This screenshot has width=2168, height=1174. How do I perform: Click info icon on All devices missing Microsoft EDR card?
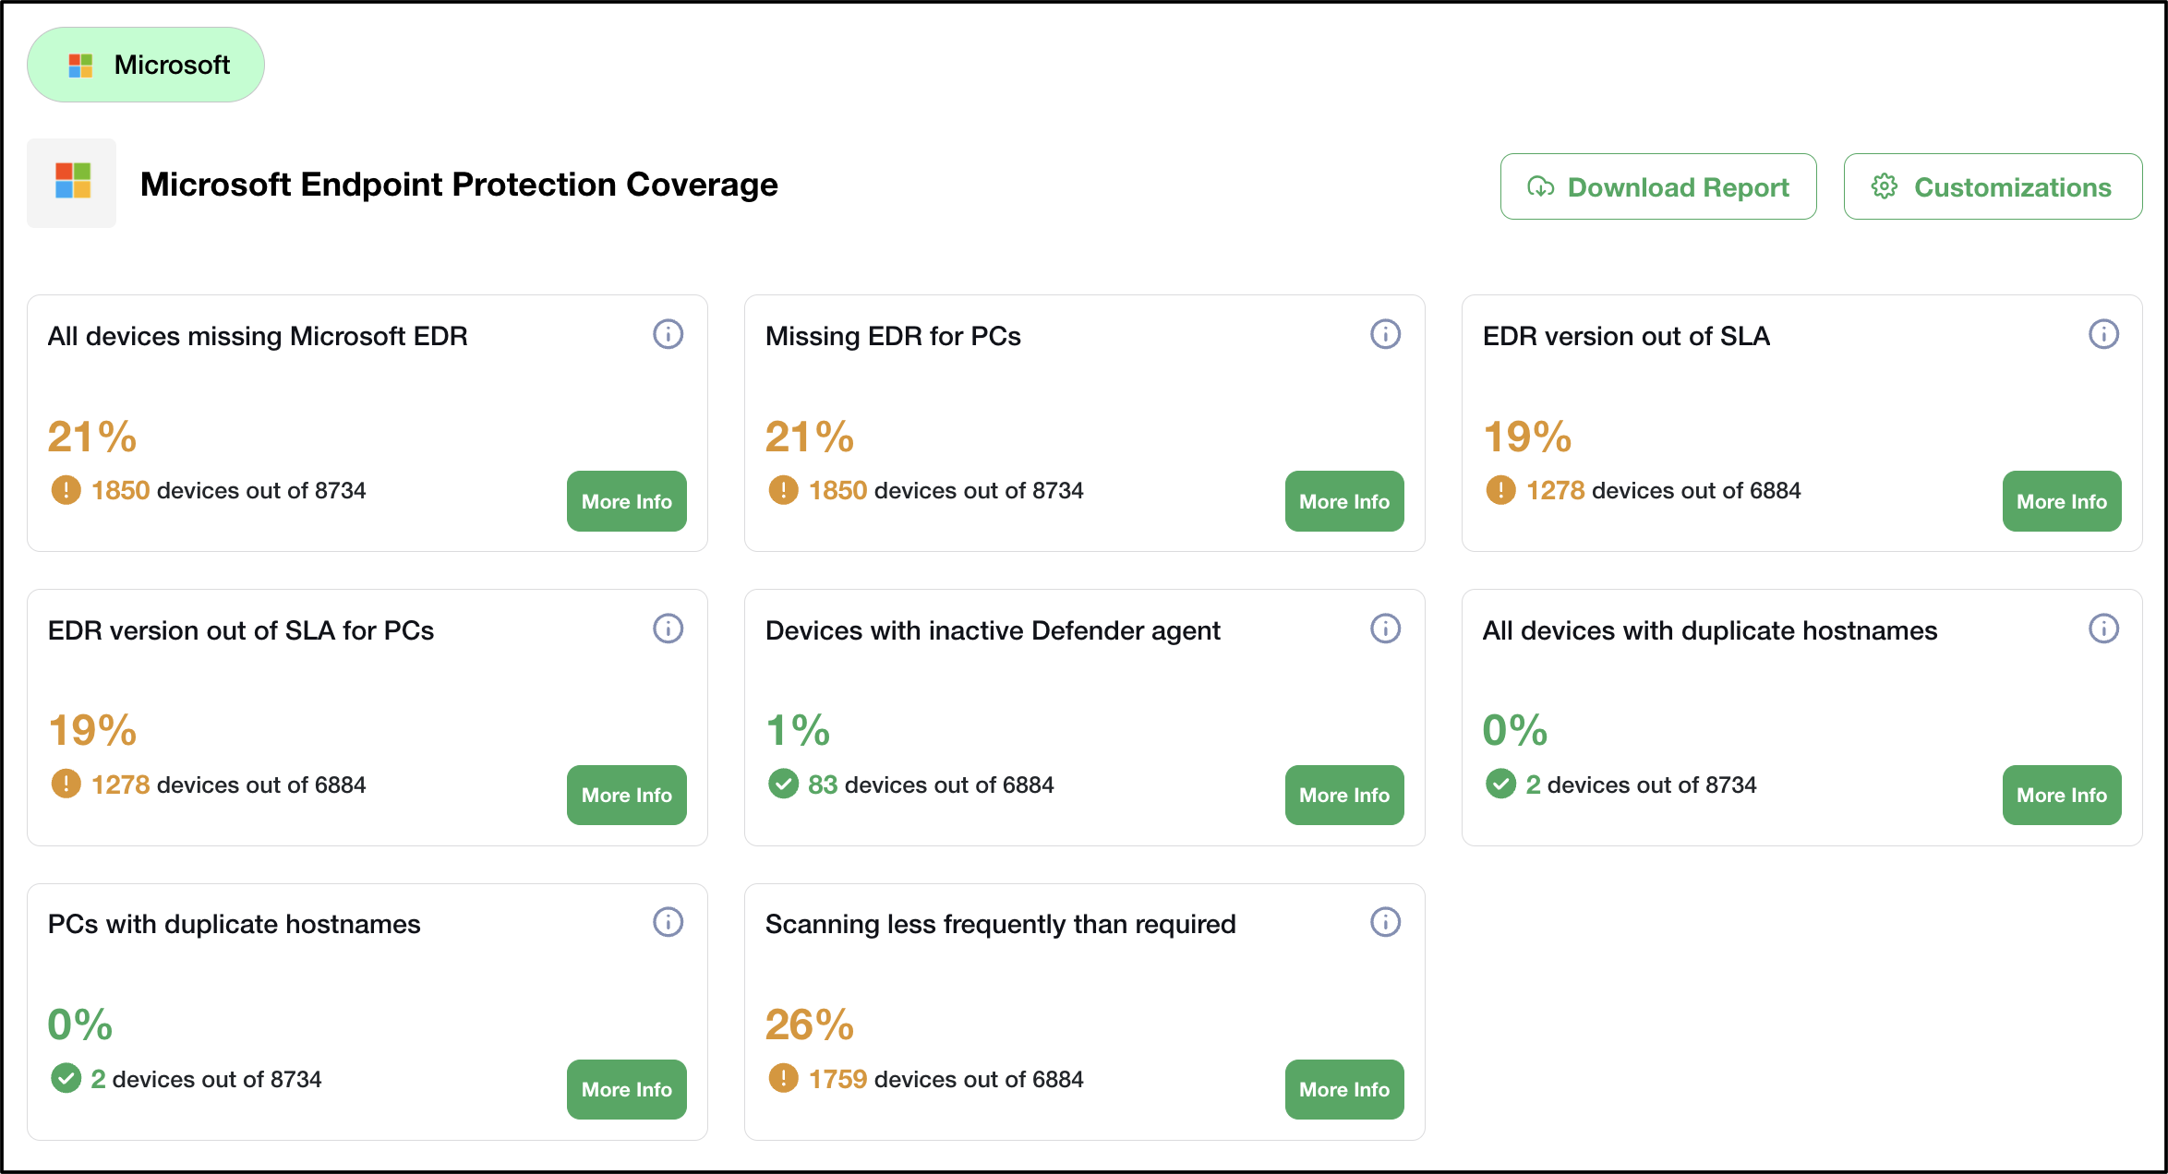coord(668,334)
